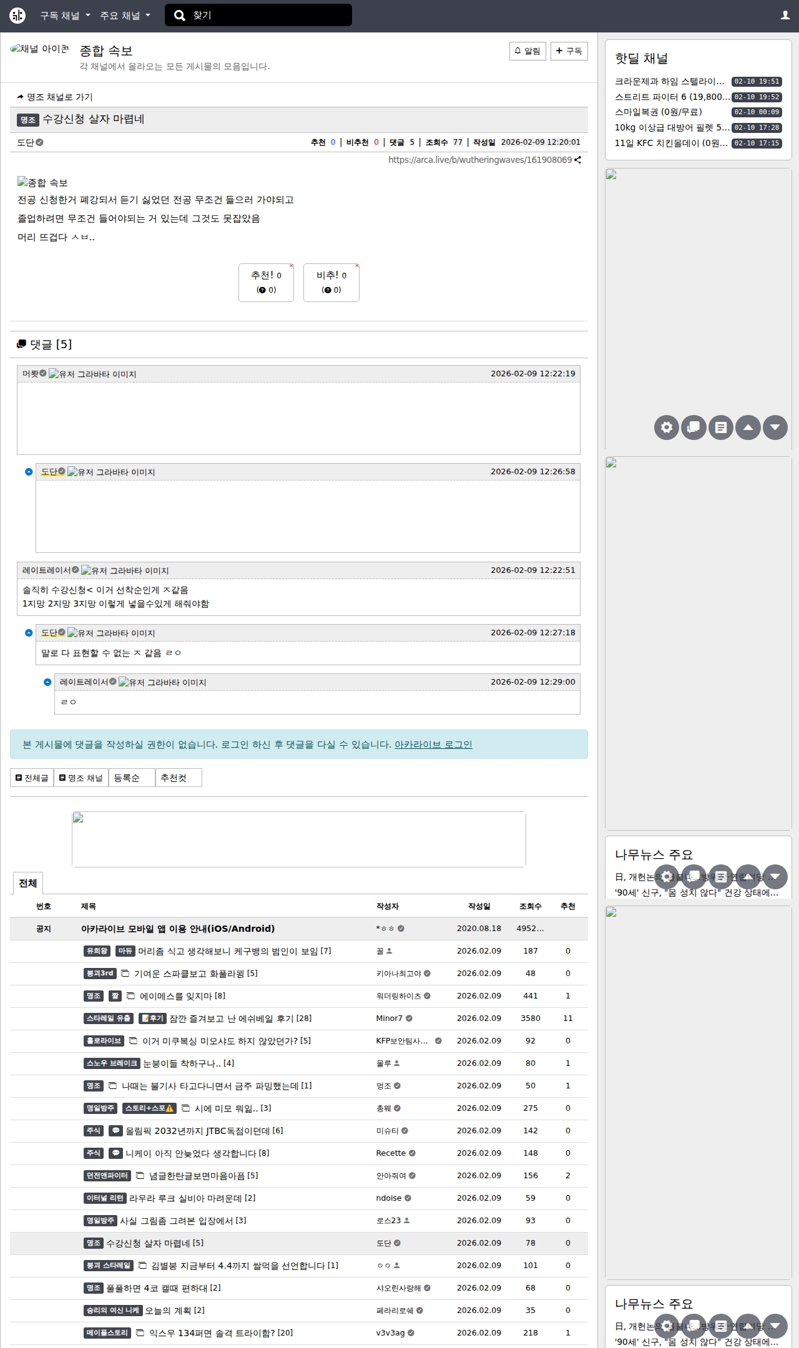Expand the 주요 채널 dropdown

(125, 16)
